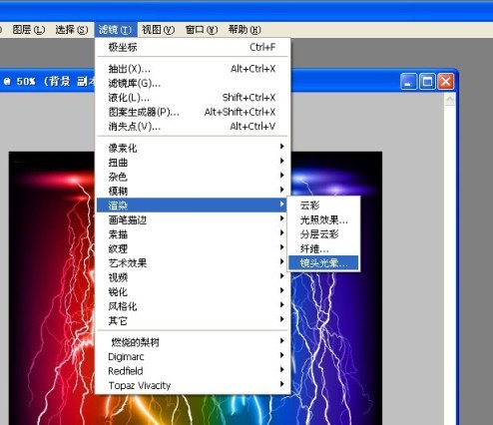Viewport: 493px width, 425px height.
Task: Expand the 像素化 submenu
Action: pyautogui.click(x=193, y=148)
